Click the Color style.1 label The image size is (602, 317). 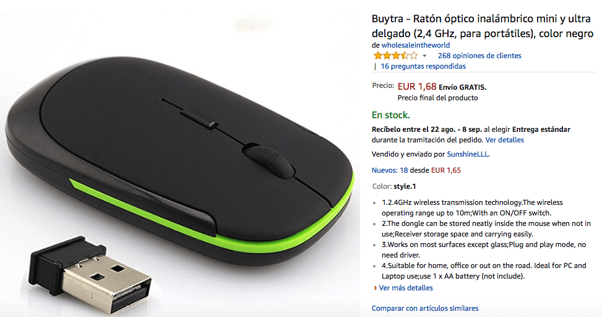[x=394, y=186]
